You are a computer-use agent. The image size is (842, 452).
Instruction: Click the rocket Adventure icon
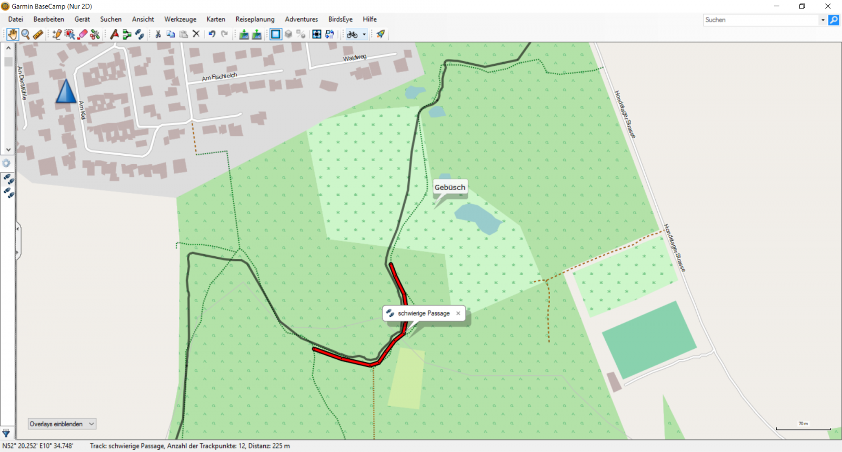[x=380, y=34]
